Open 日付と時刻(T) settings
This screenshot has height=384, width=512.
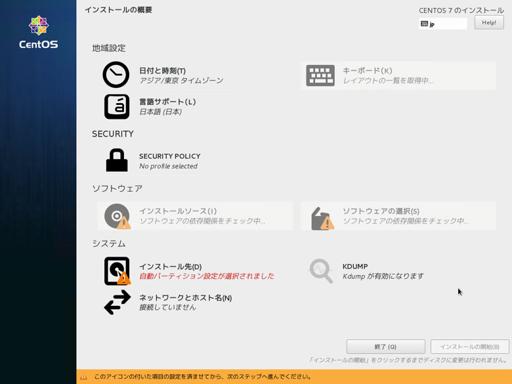(x=162, y=70)
